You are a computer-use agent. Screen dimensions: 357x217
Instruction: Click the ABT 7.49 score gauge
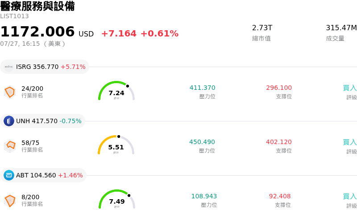[117, 199]
